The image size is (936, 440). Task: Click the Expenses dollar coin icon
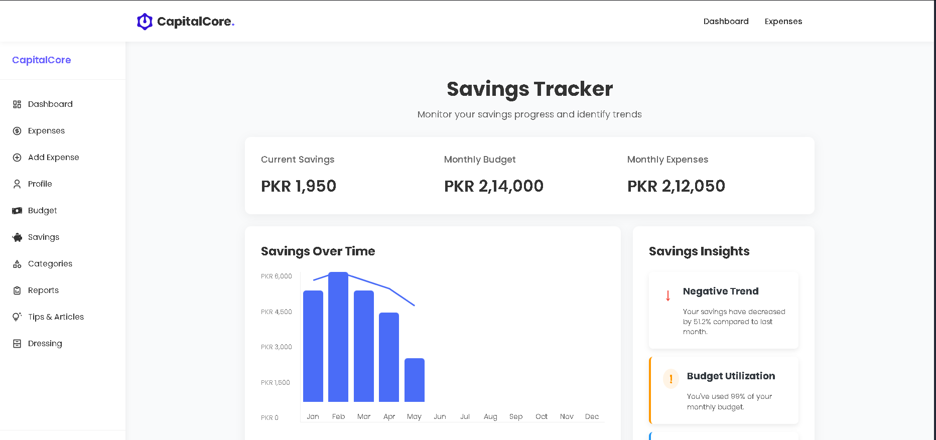(x=17, y=131)
